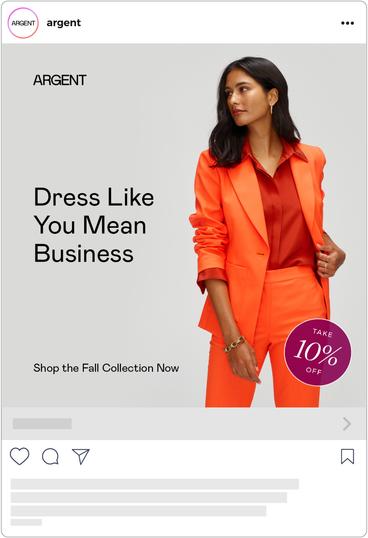368x538 pixels.
Task: Click the Take 10% Off purple badge
Action: tap(318, 352)
